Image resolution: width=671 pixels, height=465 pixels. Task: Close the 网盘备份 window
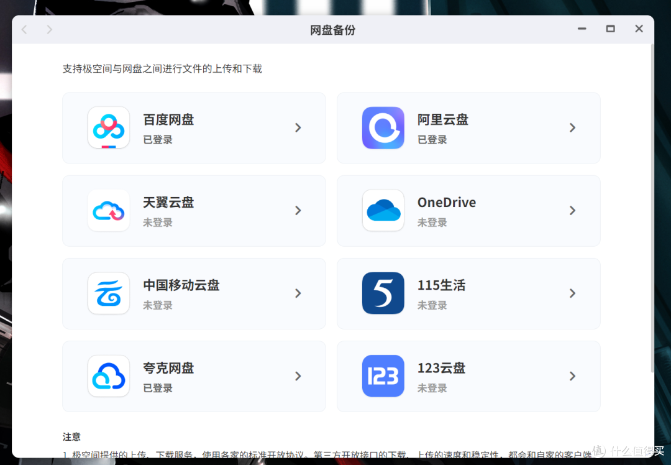click(639, 29)
